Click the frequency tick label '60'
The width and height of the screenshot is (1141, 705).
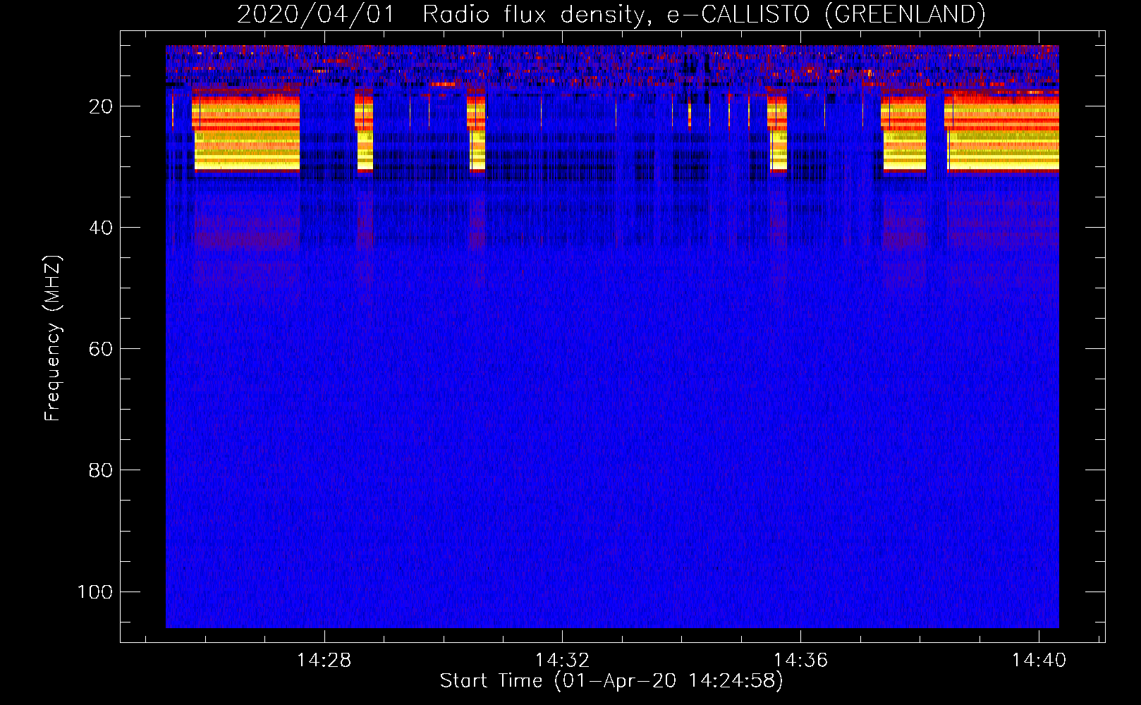coord(101,349)
